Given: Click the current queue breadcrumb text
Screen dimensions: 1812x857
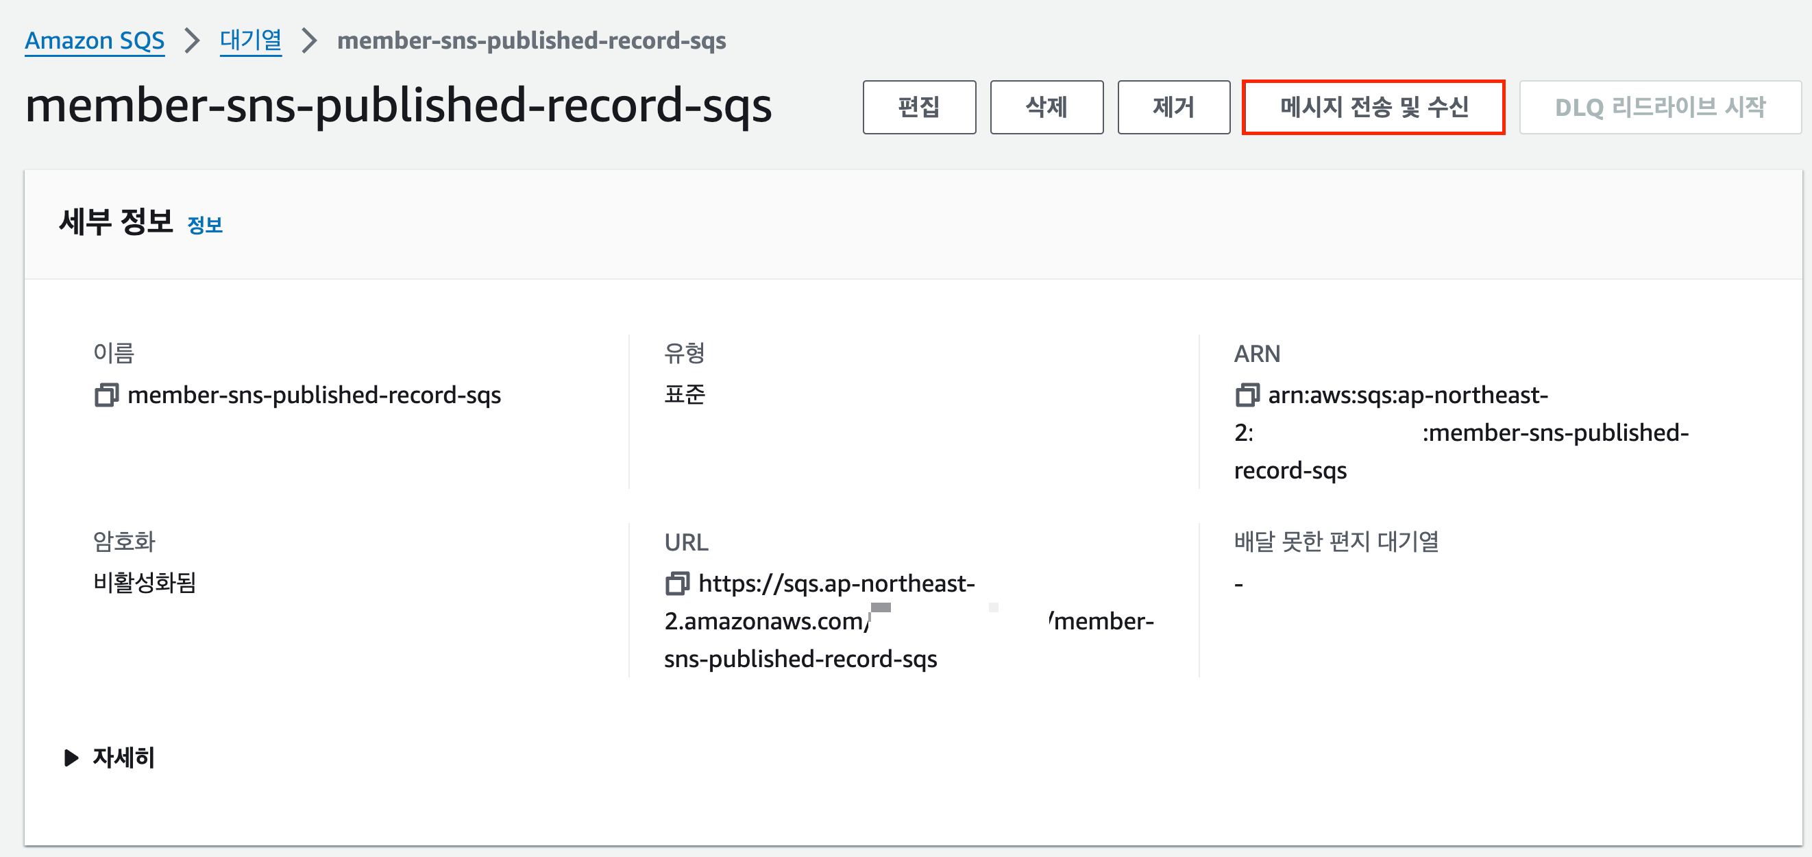Looking at the screenshot, I should 531,40.
